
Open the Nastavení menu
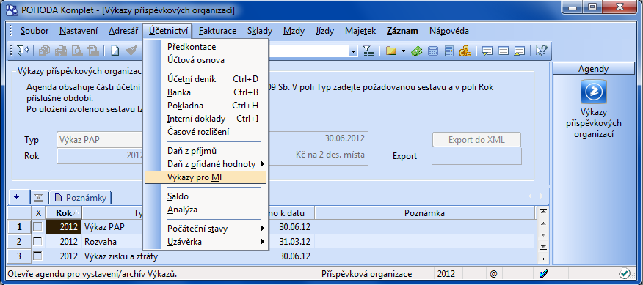(x=79, y=31)
